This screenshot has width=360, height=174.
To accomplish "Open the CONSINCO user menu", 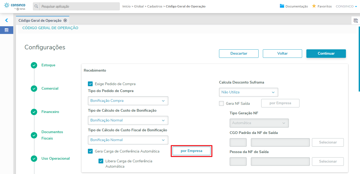I will (x=346, y=6).
